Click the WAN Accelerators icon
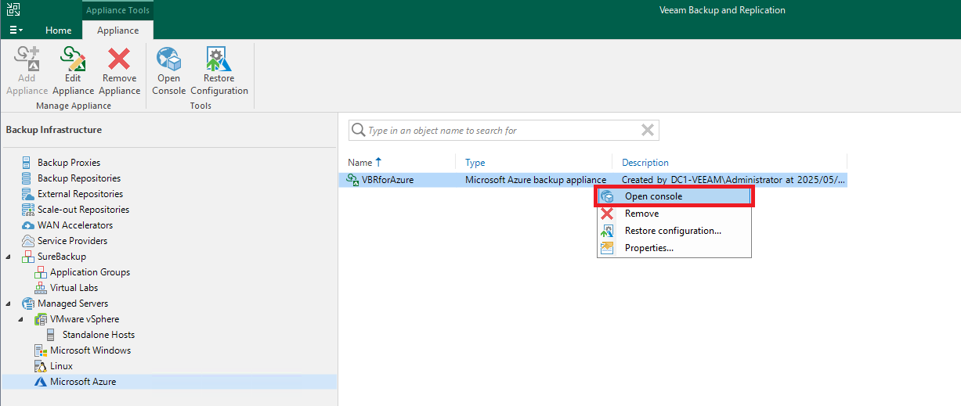961x406 pixels. click(x=27, y=225)
